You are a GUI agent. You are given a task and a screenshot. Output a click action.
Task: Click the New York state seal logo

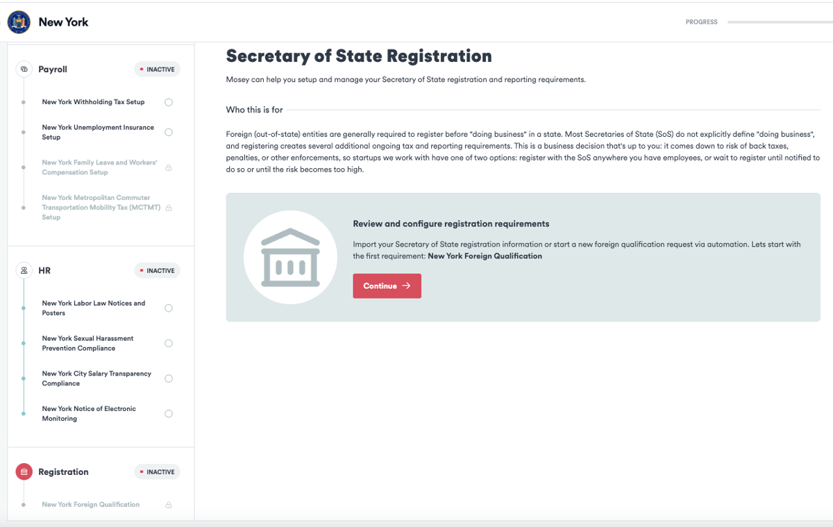(18, 22)
